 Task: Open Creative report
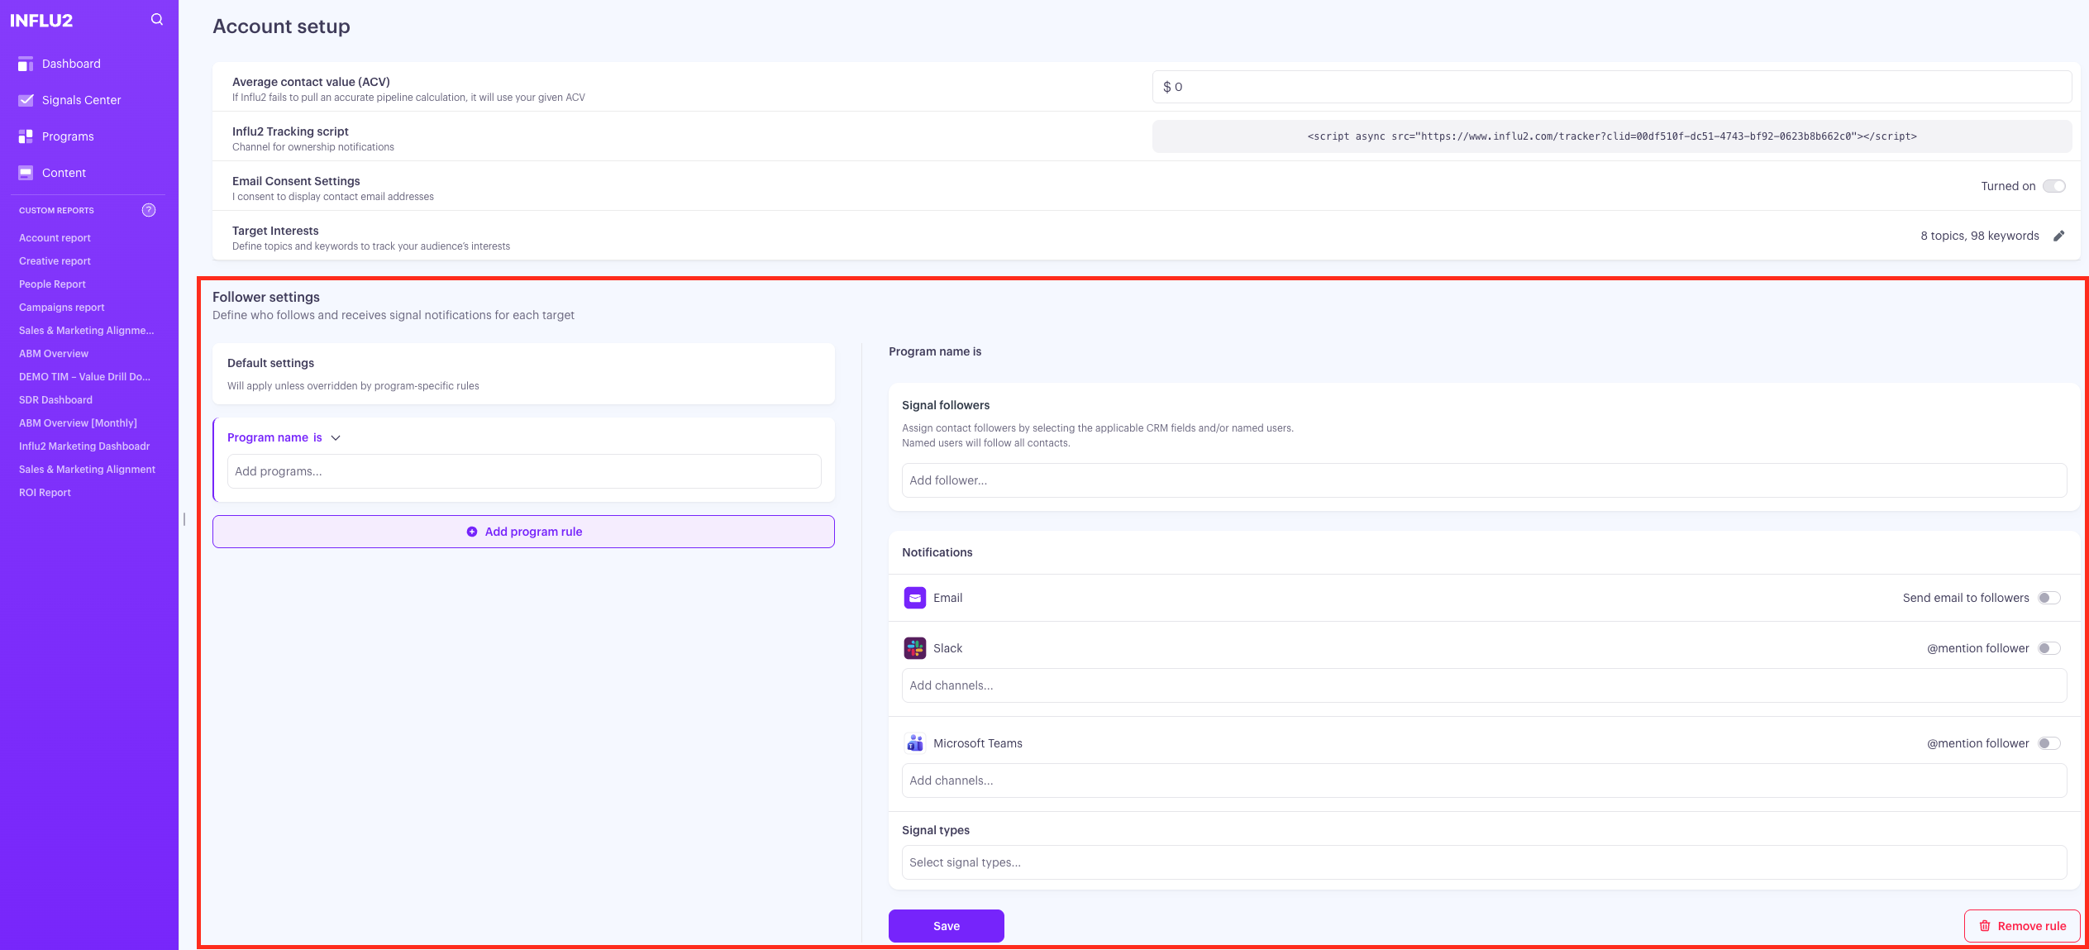pyautogui.click(x=55, y=261)
